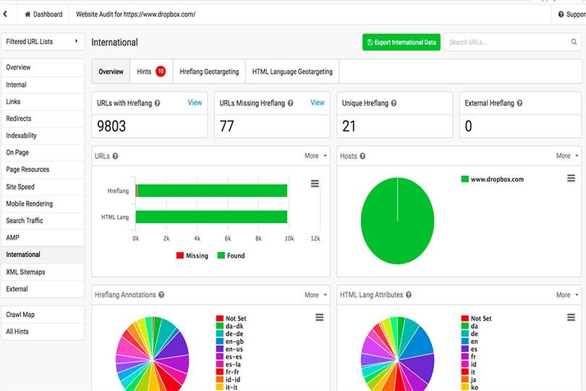Viewport: 586px width, 391px height.
Task: Open the Links sidebar item
Action: [x=43, y=101]
